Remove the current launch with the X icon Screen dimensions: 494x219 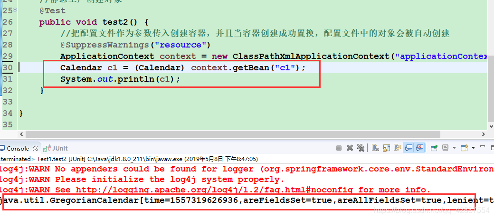pos(350,148)
